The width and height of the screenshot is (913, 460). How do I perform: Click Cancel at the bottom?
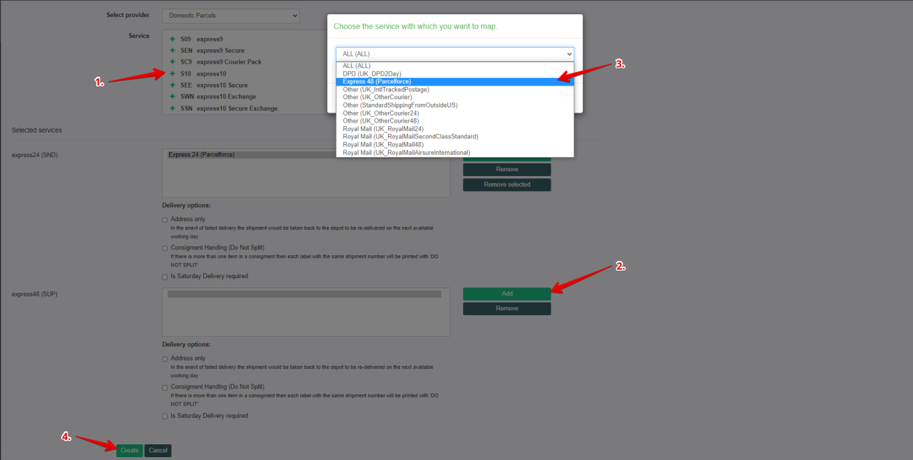pos(158,450)
